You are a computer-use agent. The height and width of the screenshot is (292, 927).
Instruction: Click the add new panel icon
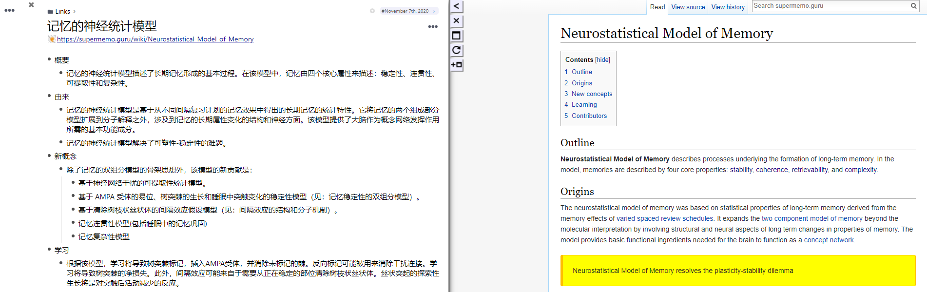[456, 65]
